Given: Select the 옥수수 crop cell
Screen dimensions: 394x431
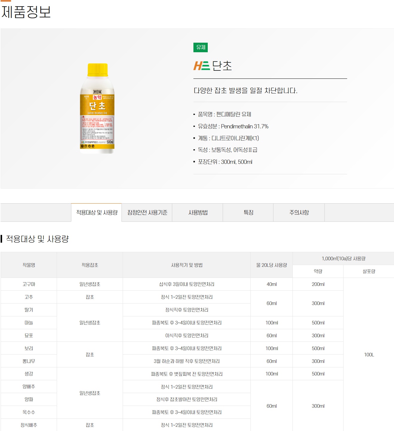Looking at the screenshot, I should click(x=29, y=412).
